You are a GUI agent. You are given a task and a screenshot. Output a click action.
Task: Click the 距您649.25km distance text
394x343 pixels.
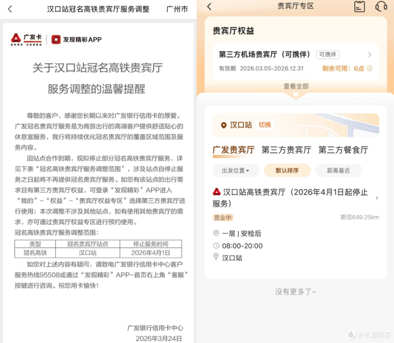click(360, 217)
